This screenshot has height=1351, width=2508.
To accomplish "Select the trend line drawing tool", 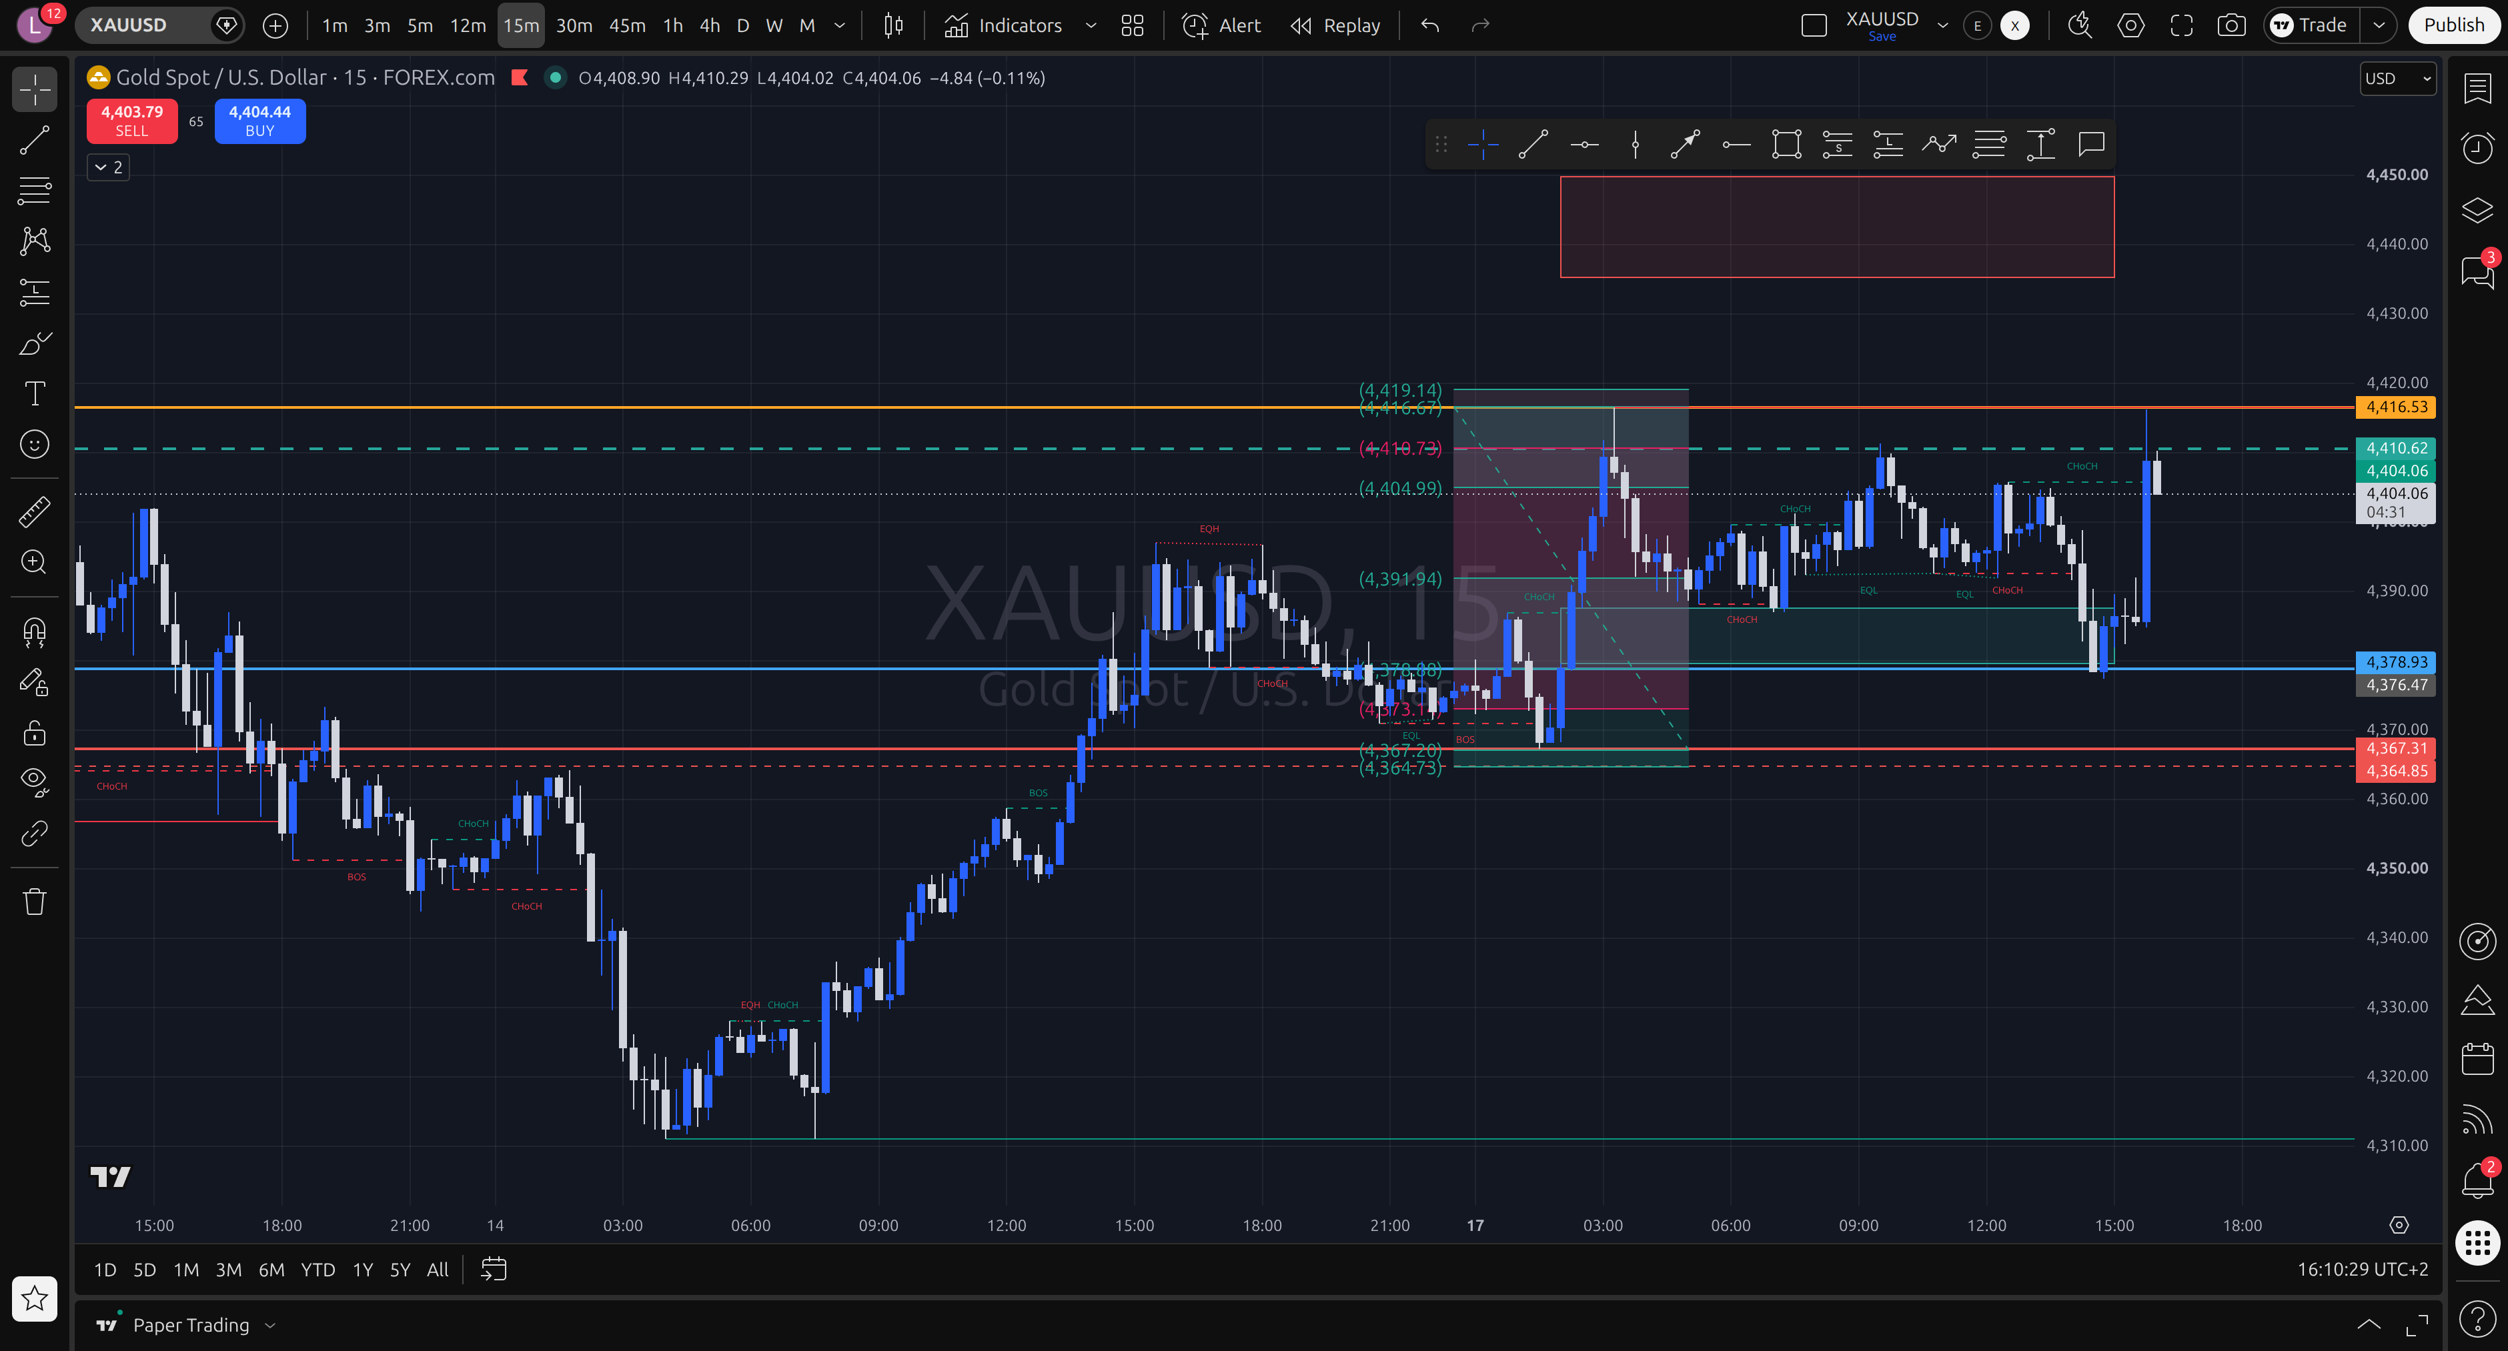I will pyautogui.click(x=35, y=140).
